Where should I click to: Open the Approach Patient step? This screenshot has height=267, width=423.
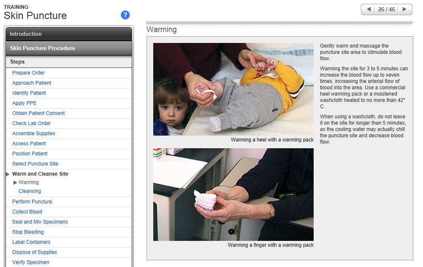pos(32,83)
